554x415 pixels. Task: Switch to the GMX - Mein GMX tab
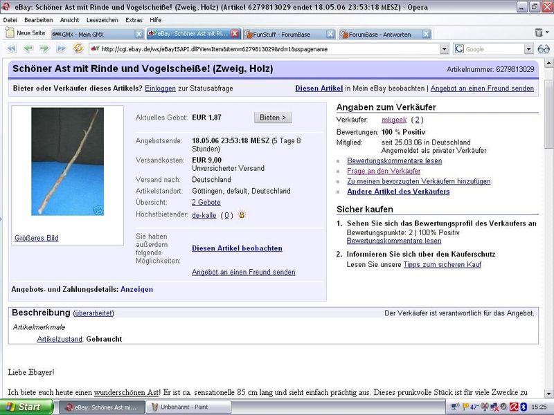click(93, 34)
